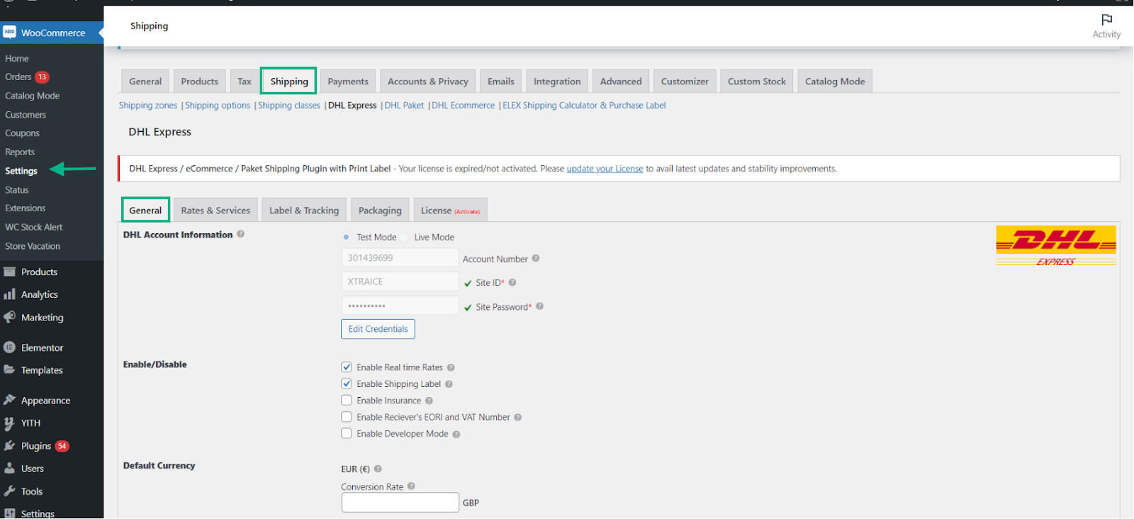Open the Packaging tab

380,211
